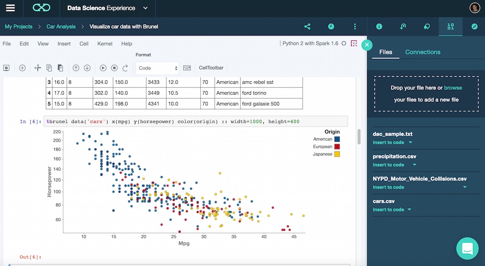Stop the kernel with the stop icon
This screenshot has height=266, width=485.
click(x=114, y=68)
